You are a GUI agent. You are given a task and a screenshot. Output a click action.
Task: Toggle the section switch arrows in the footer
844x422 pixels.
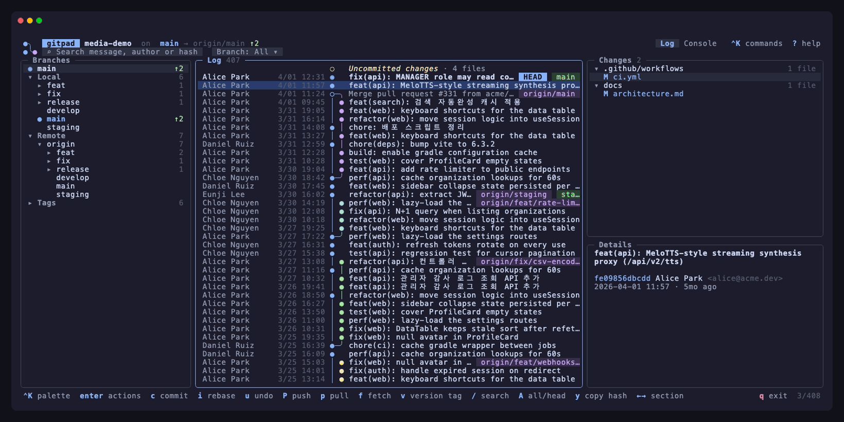[x=641, y=396]
